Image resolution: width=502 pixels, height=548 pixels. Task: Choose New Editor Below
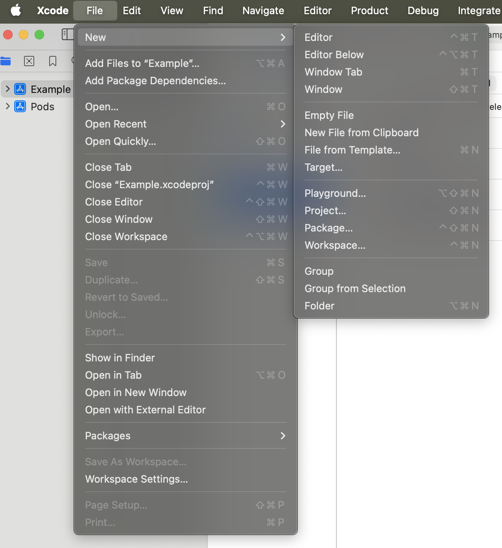[x=391, y=55]
